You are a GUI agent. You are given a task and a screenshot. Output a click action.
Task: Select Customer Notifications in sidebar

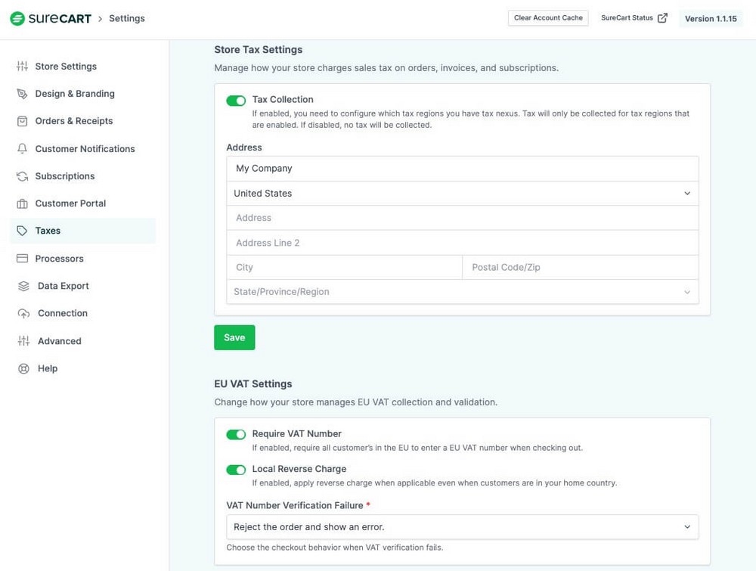pos(82,148)
